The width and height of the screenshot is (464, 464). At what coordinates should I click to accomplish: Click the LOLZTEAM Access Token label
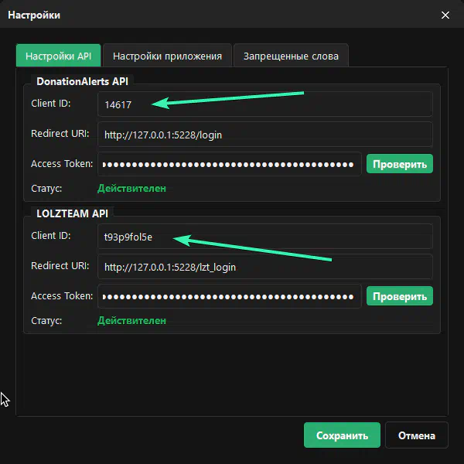coord(62,296)
